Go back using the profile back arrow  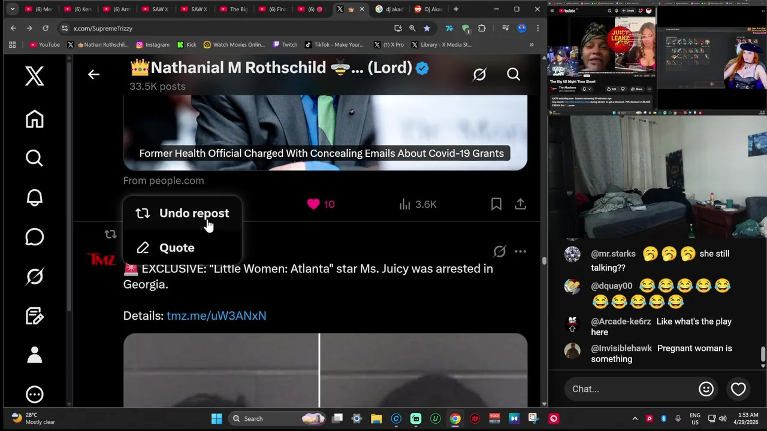[x=93, y=74]
